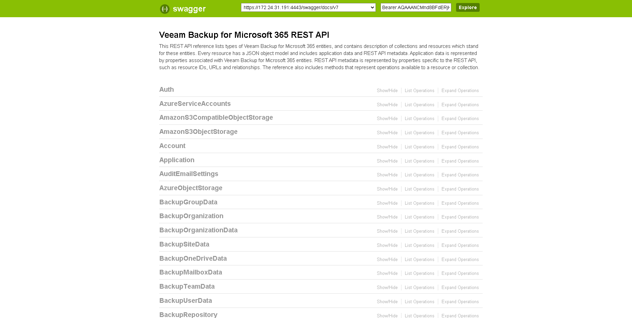Image resolution: width=632 pixels, height=318 pixels.
Task: List Operations for BackupSiteData
Action: (419, 245)
